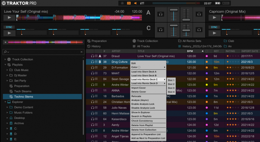Expand the Music Folders node

point(7,112)
